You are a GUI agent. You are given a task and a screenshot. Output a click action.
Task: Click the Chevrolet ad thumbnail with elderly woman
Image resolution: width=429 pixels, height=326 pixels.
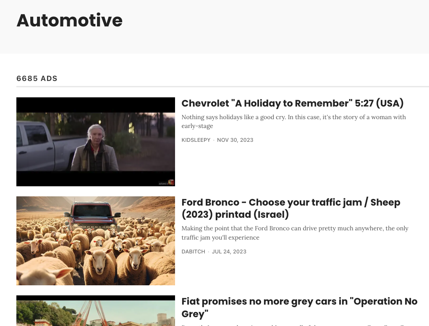pyautogui.click(x=96, y=142)
